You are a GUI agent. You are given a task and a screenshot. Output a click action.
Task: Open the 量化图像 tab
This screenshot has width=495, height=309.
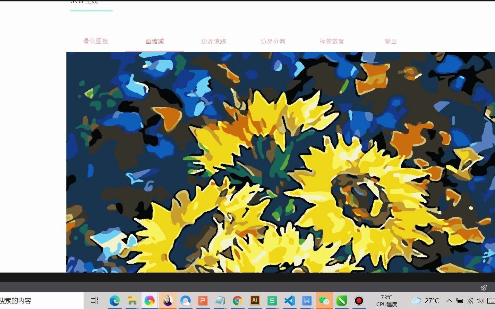(96, 41)
